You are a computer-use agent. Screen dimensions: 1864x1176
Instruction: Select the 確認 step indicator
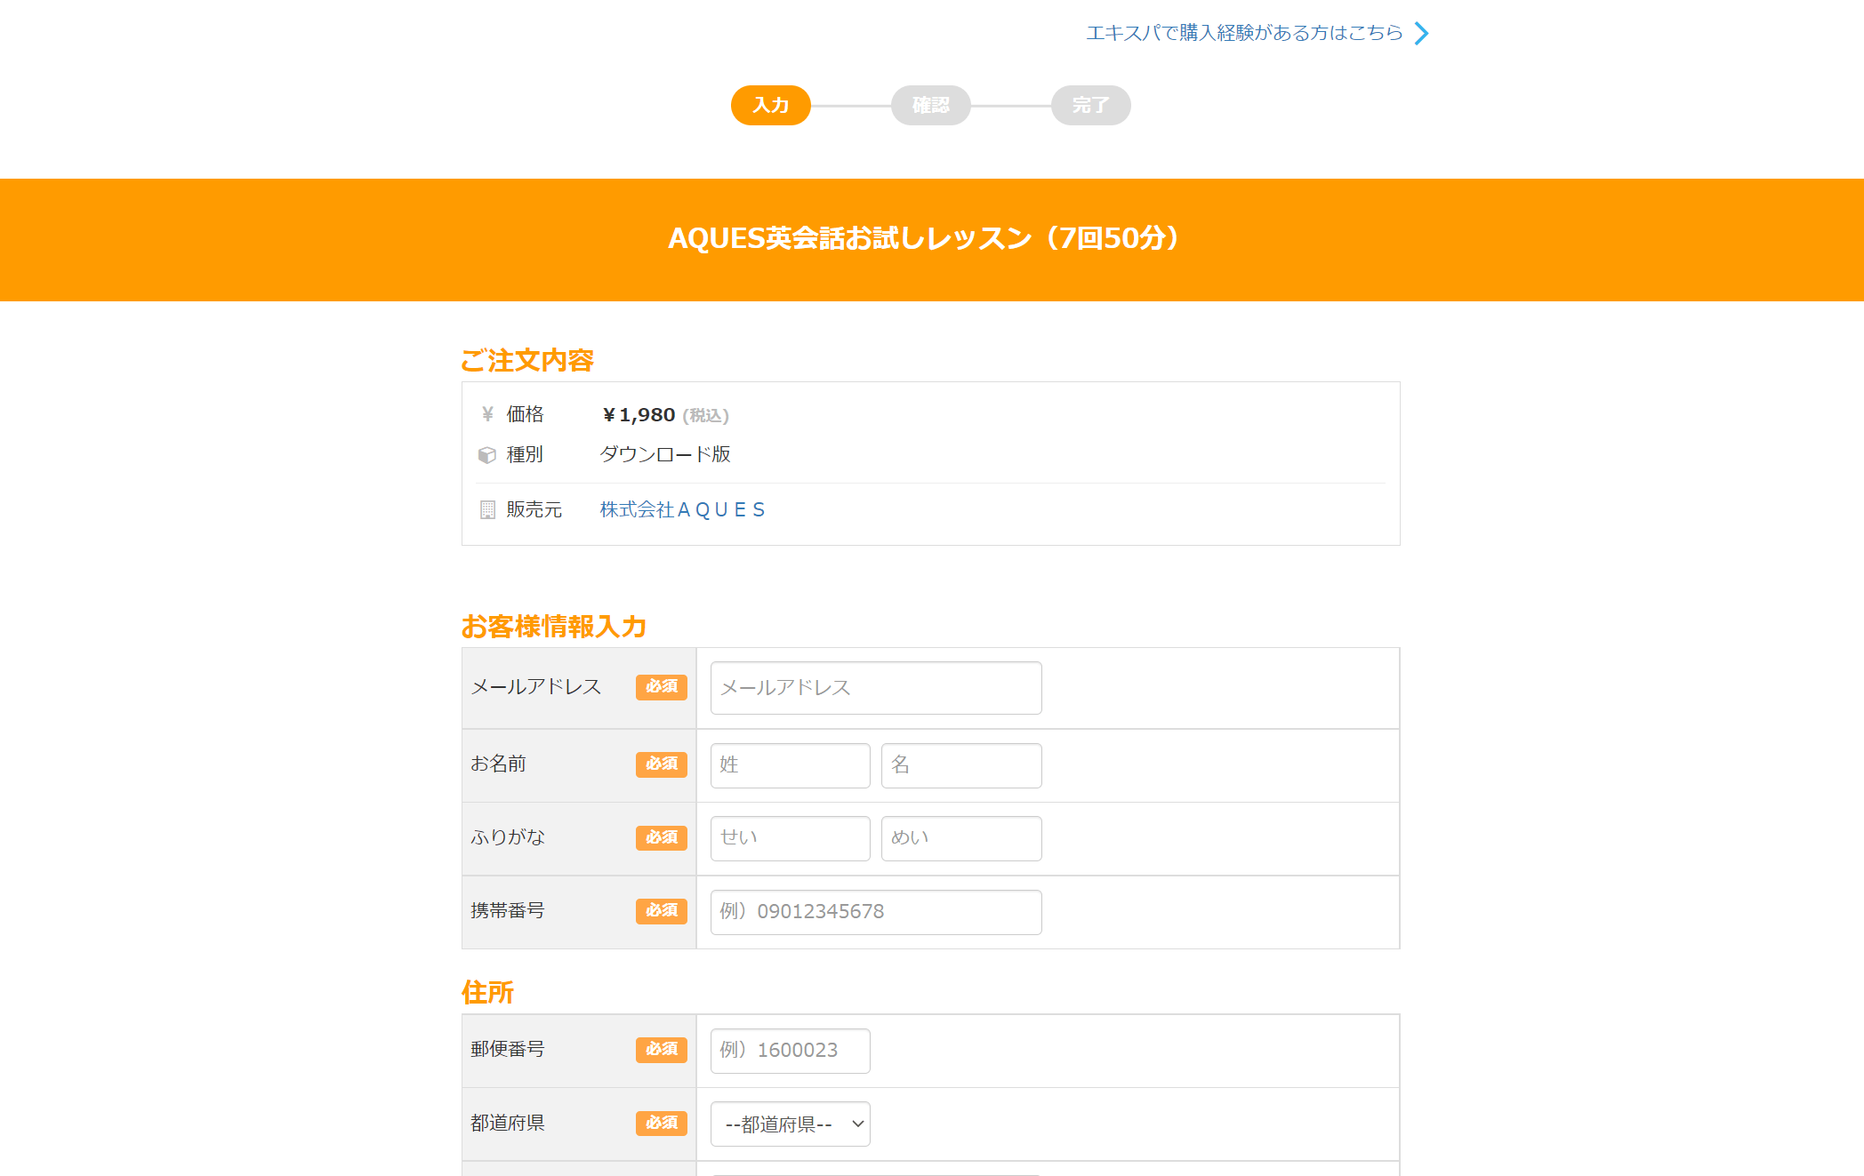point(930,106)
